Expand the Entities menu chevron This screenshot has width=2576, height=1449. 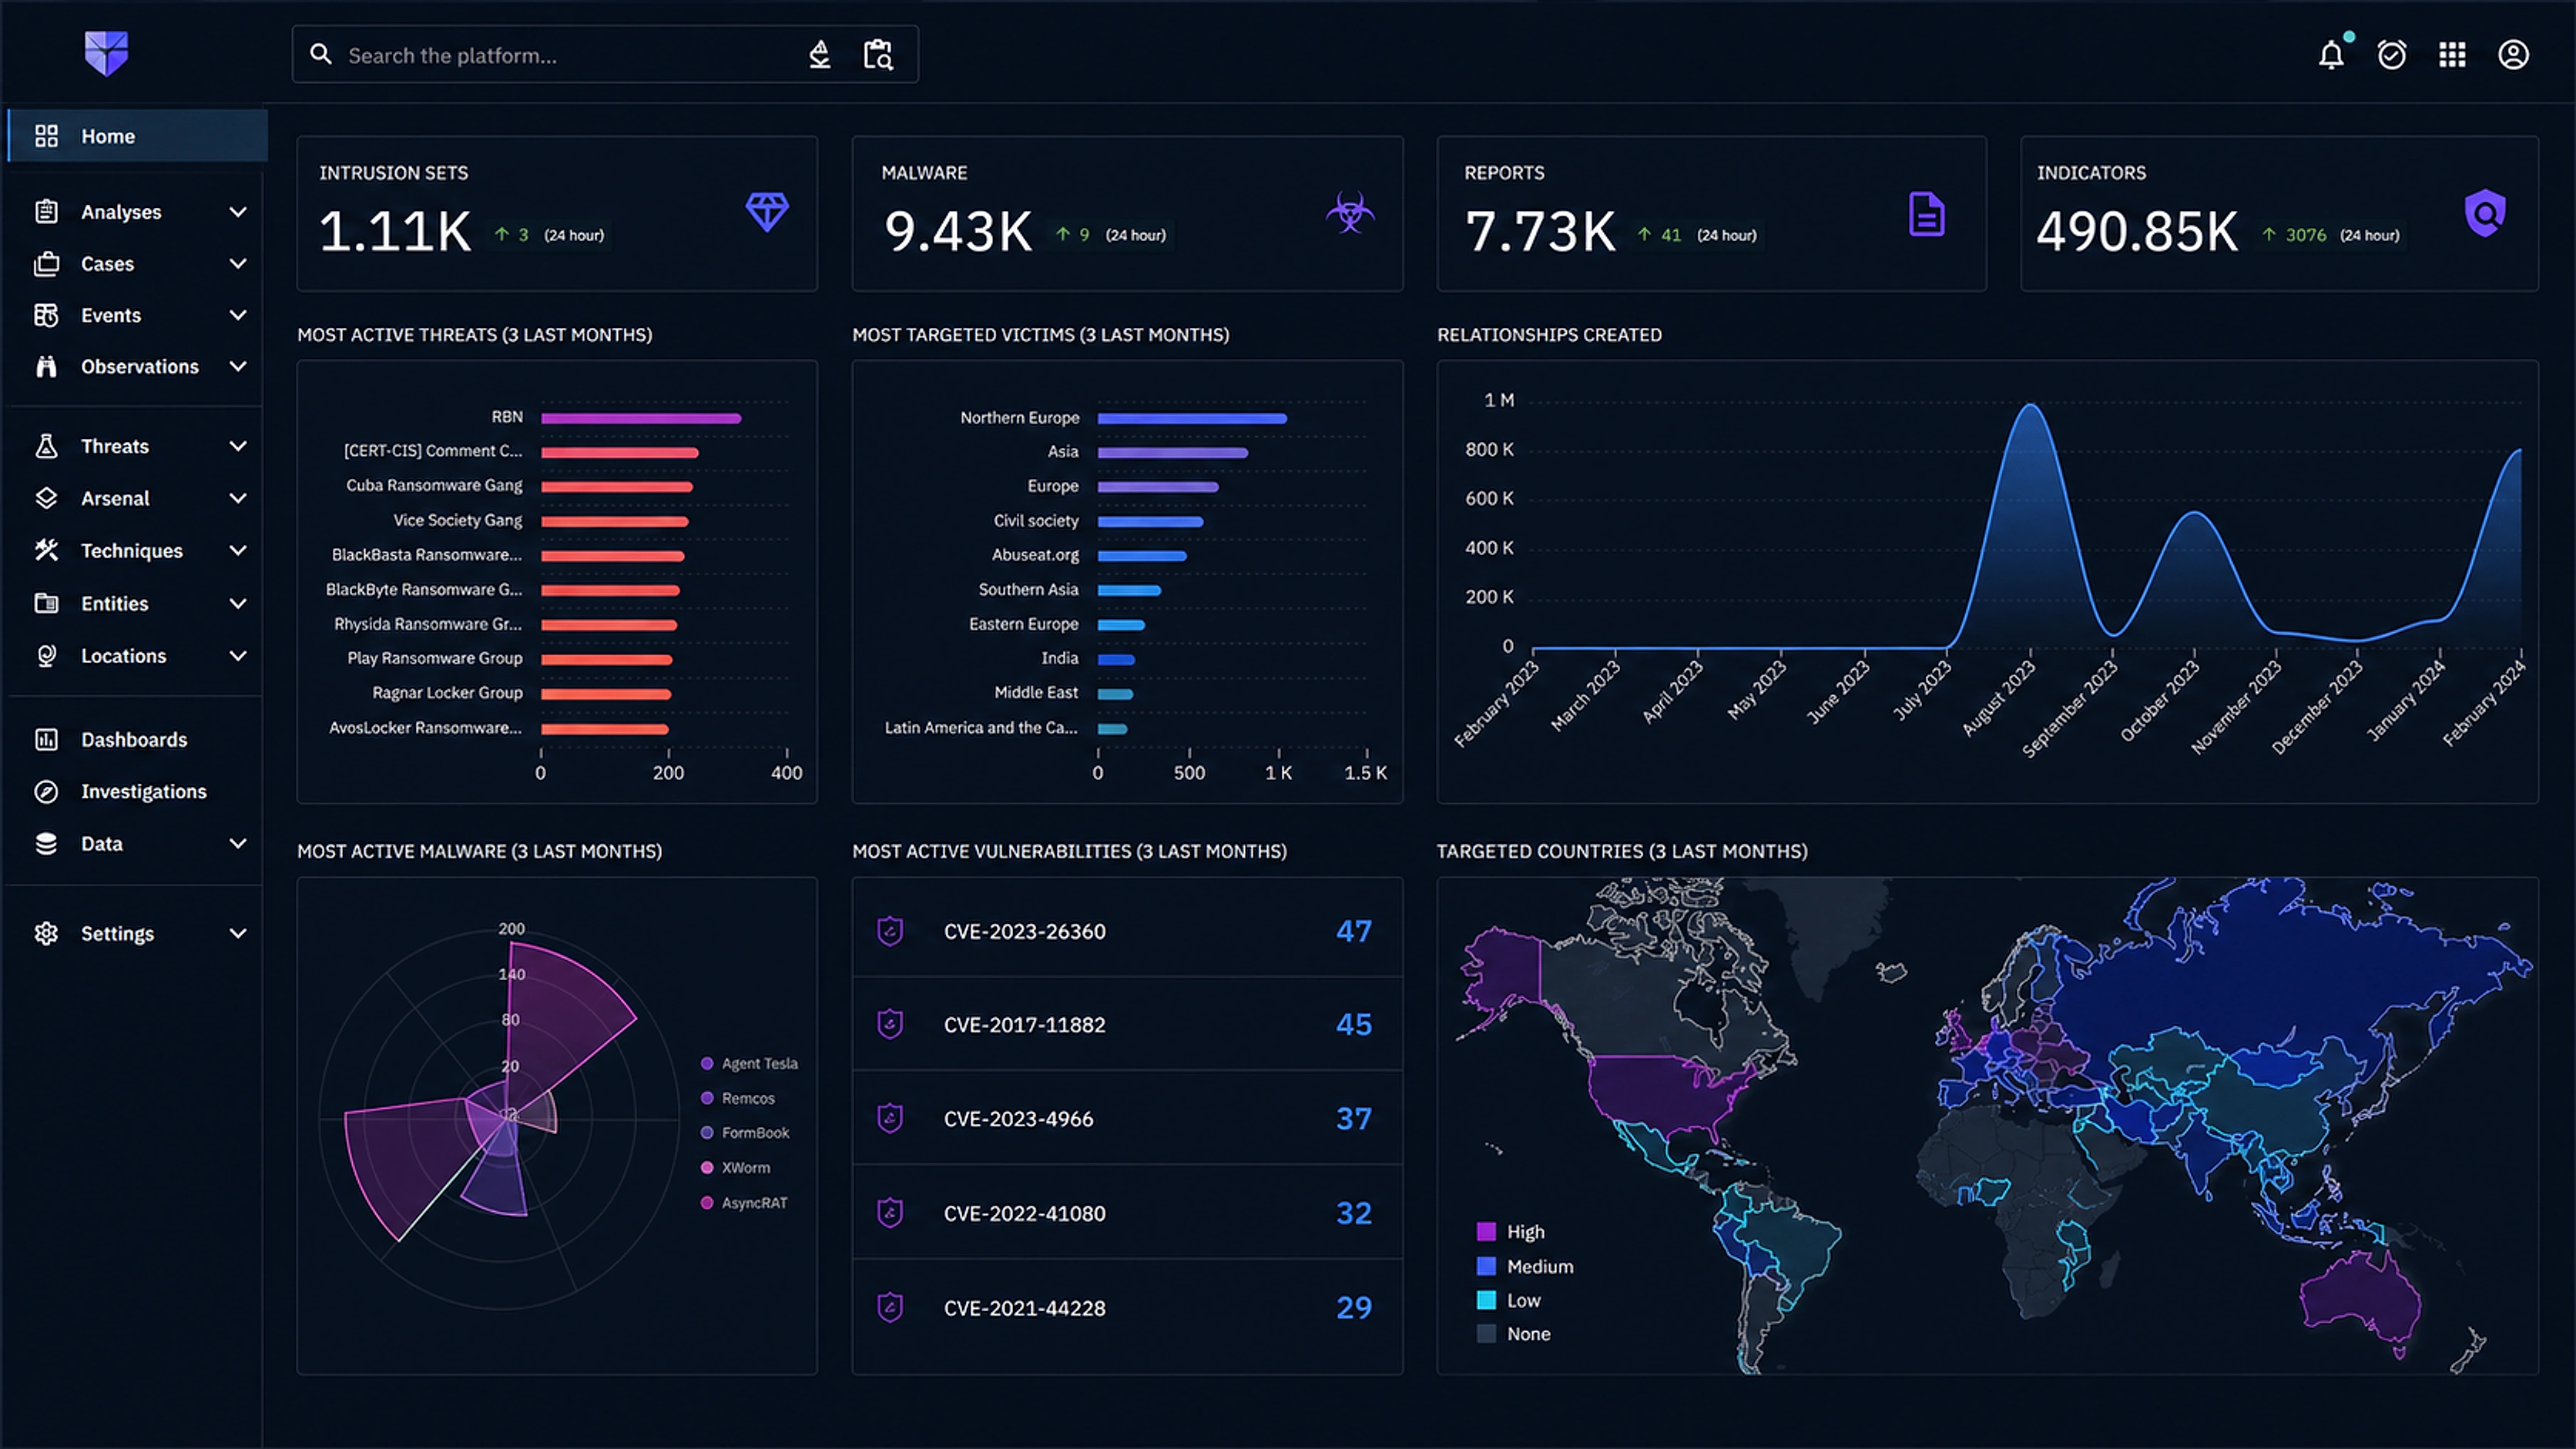(x=238, y=603)
